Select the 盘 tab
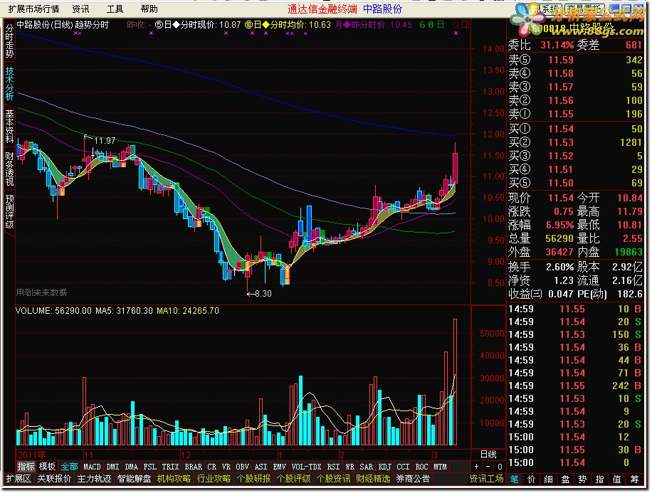 tap(565, 479)
